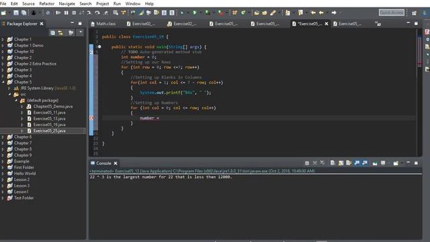Select Exercise05_25.java in explorer
The width and height of the screenshot is (430, 242).
49,131
